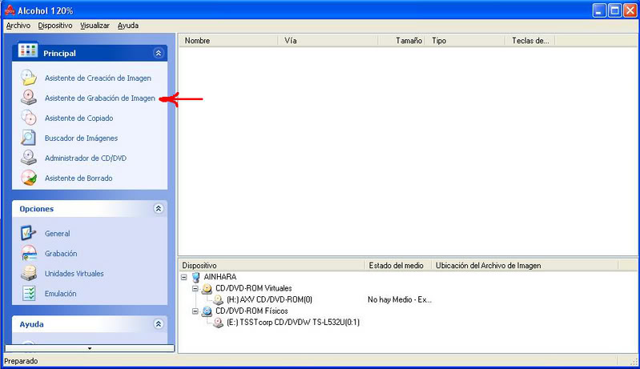This screenshot has height=369, width=640.
Task: Collapse CD/DVD-ROM Físicos tree node
Action: click(x=195, y=311)
